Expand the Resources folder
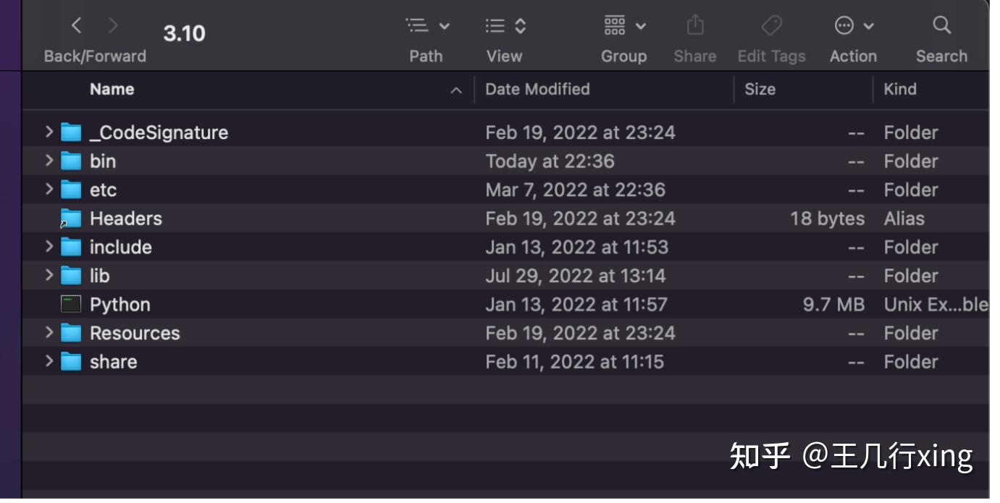Image resolution: width=1000 pixels, height=503 pixels. [48, 332]
